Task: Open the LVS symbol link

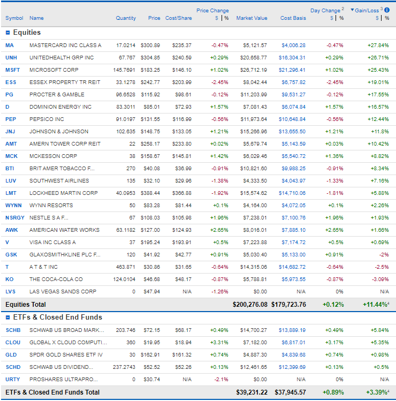Action: [x=11, y=292]
